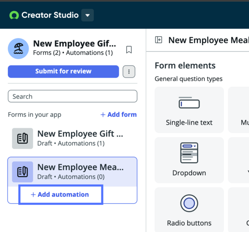Open the New Employee Gift form entry
This screenshot has width=249, height=232.
tap(73, 138)
